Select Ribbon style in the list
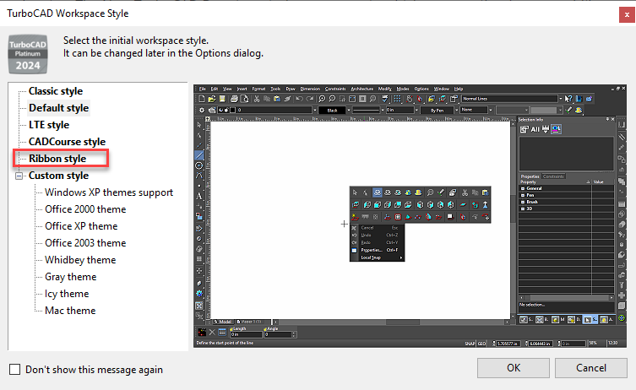This screenshot has height=390, width=636. click(x=57, y=159)
